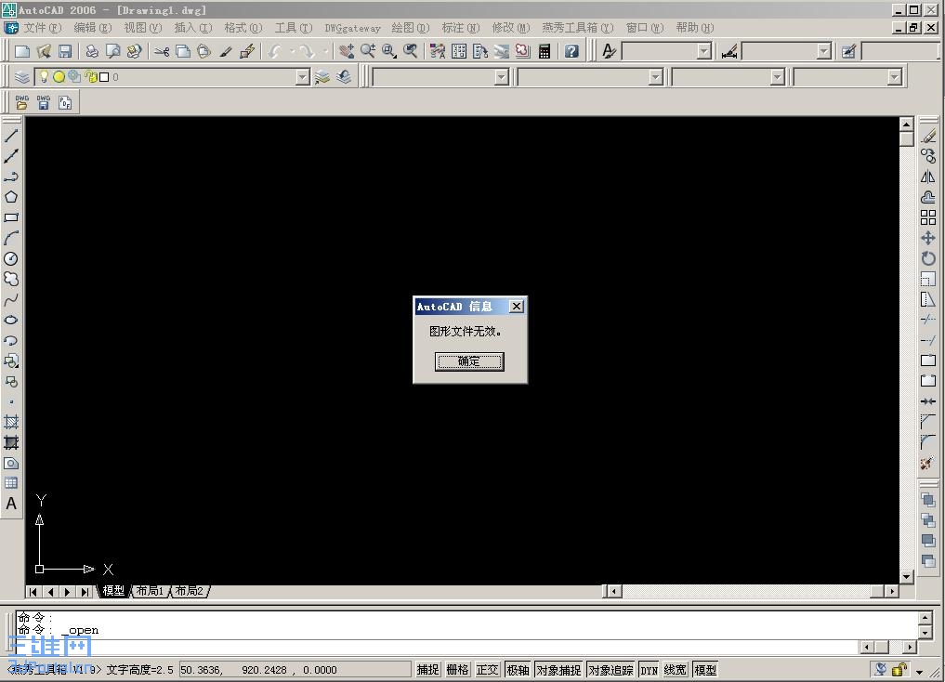Click the New drawing icon
945x682 pixels.
click(22, 52)
